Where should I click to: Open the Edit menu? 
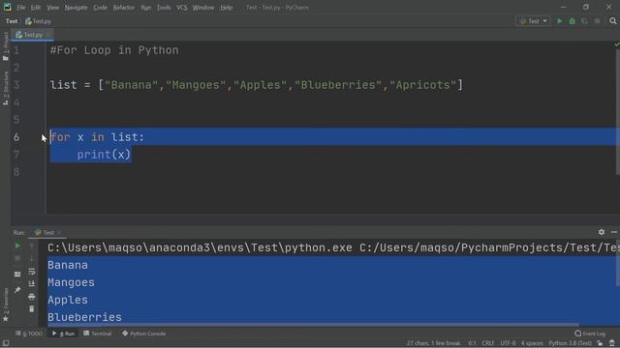click(x=36, y=8)
